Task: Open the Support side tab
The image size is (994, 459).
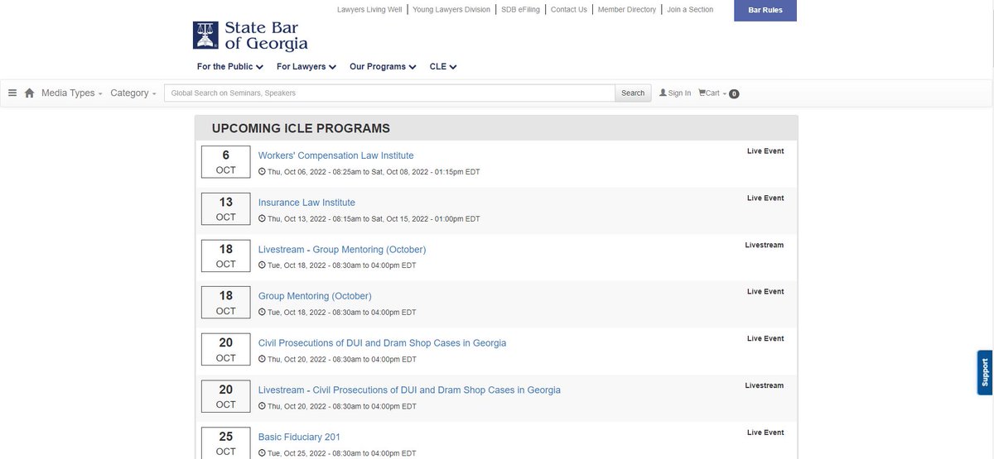Action: pyautogui.click(x=985, y=372)
